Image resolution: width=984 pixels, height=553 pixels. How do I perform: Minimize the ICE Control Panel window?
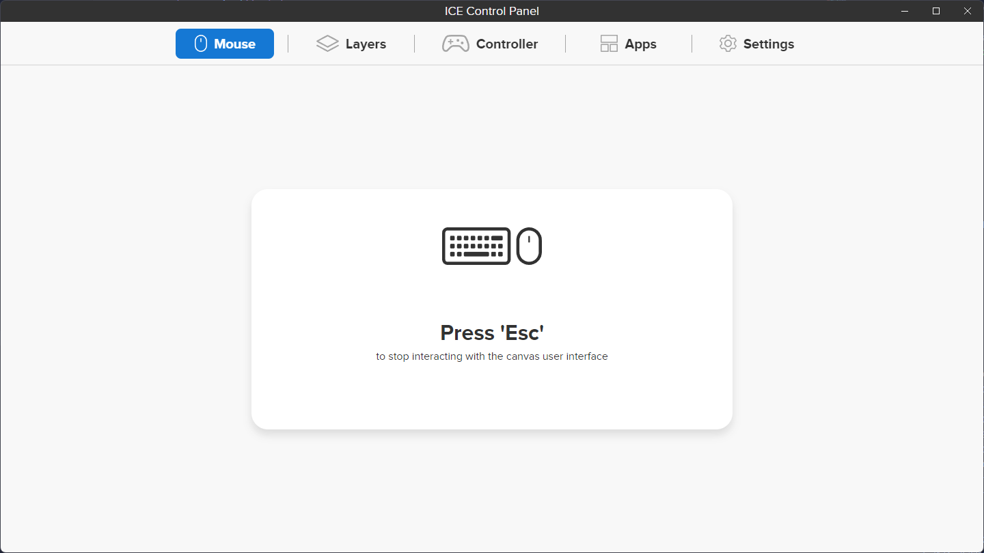[x=905, y=11]
